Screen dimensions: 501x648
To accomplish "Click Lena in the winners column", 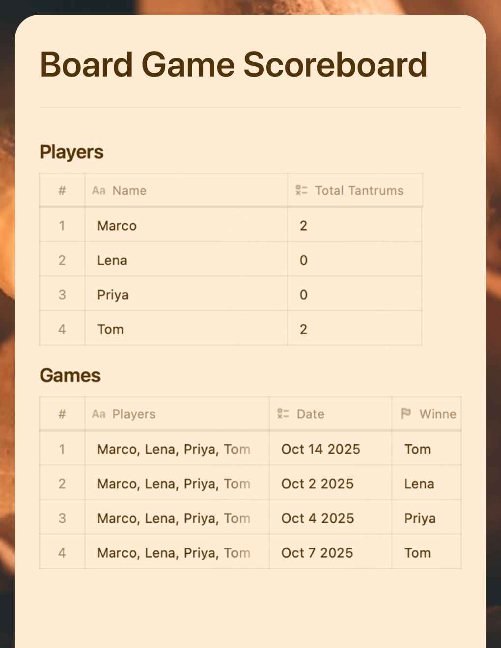I will pyautogui.click(x=418, y=484).
